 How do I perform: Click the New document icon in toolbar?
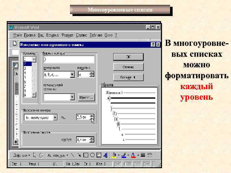[15, 43]
